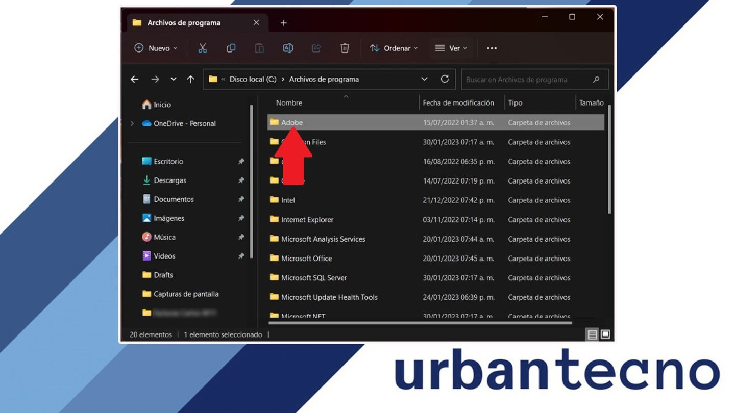Go forward with the right arrow
Screen dimensions: 735x413
tap(155, 79)
